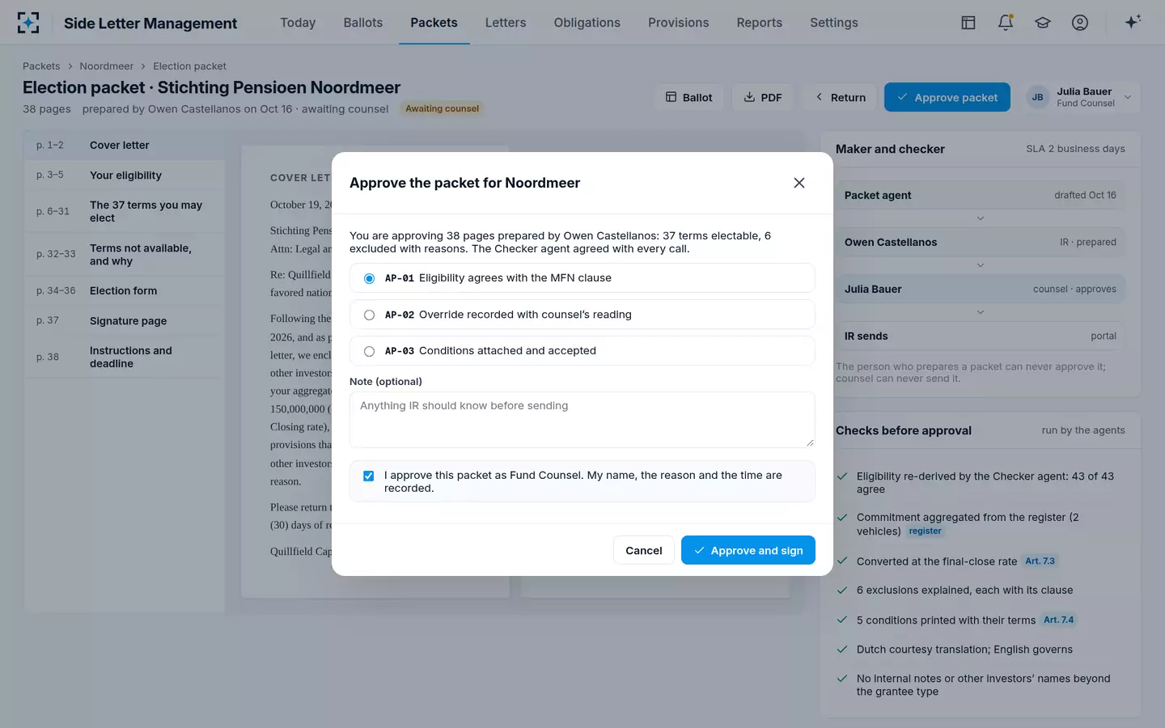Screen dimensions: 1165x728
Task: Click the optional Note text field
Action: pyautogui.click(x=582, y=420)
